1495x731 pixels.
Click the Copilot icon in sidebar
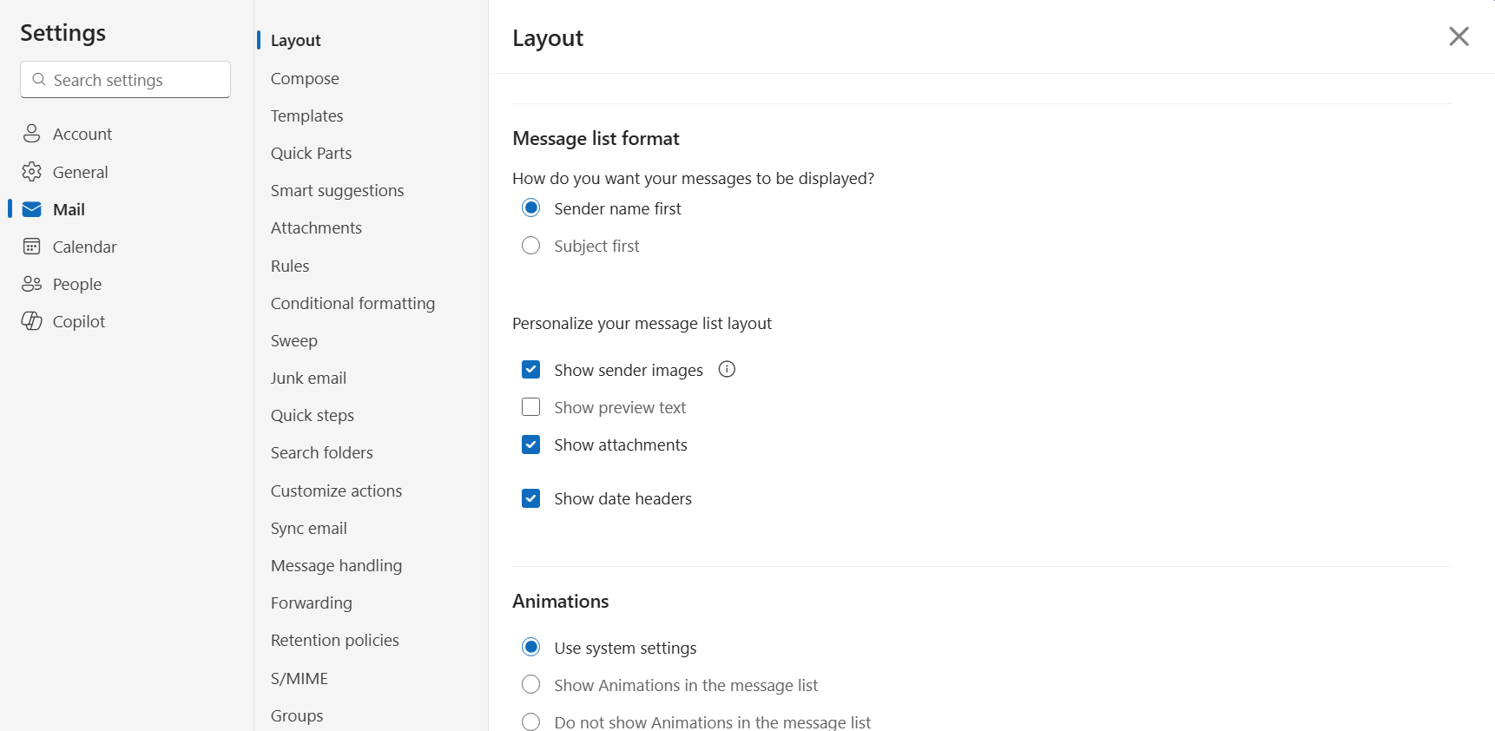tap(31, 321)
